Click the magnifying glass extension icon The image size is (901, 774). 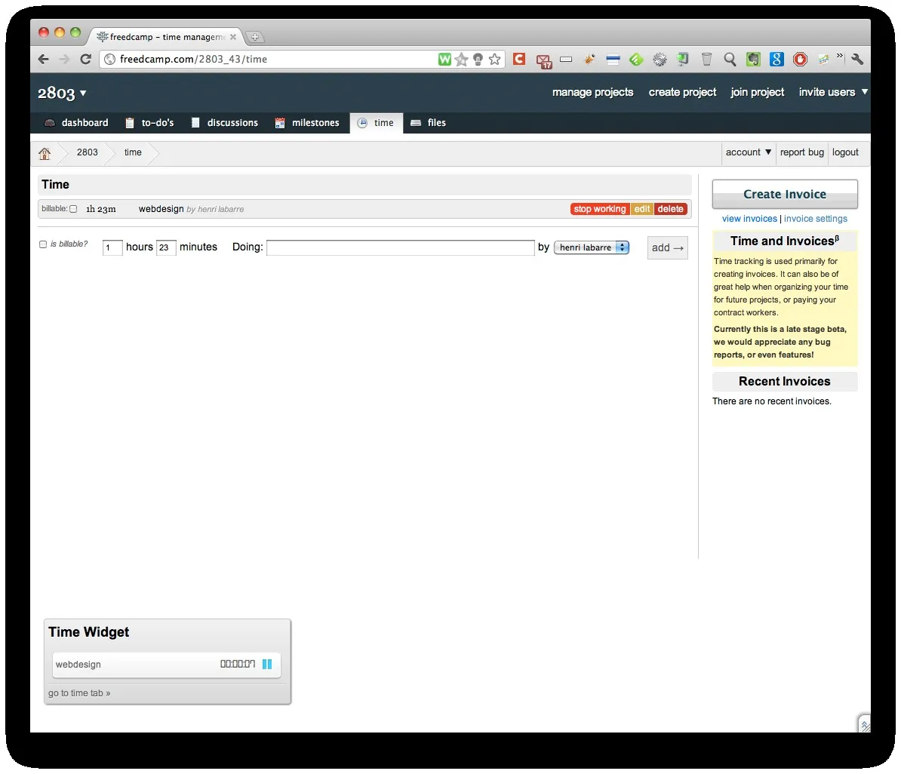[x=730, y=59]
